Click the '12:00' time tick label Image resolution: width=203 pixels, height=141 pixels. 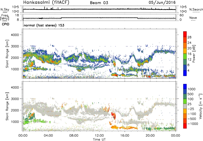click(99, 136)
